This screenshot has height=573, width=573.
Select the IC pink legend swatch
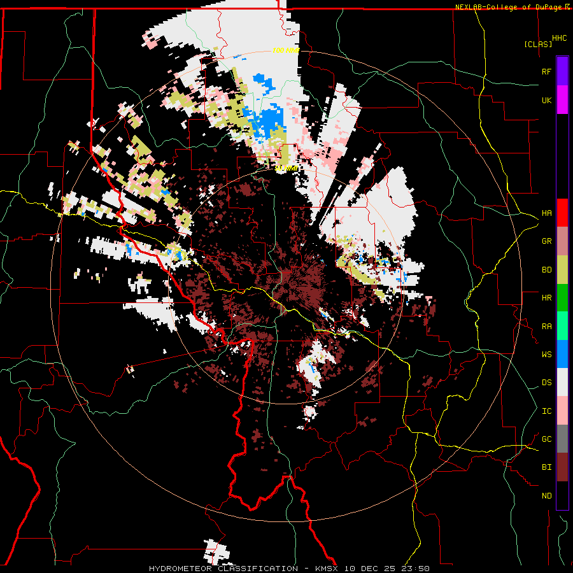pos(562,411)
